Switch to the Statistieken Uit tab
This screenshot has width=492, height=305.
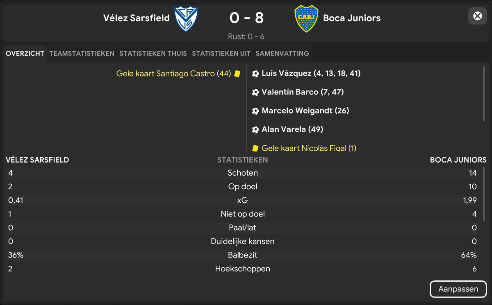[221, 53]
